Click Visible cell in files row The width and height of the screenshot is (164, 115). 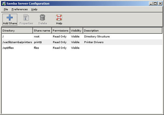[75, 48]
